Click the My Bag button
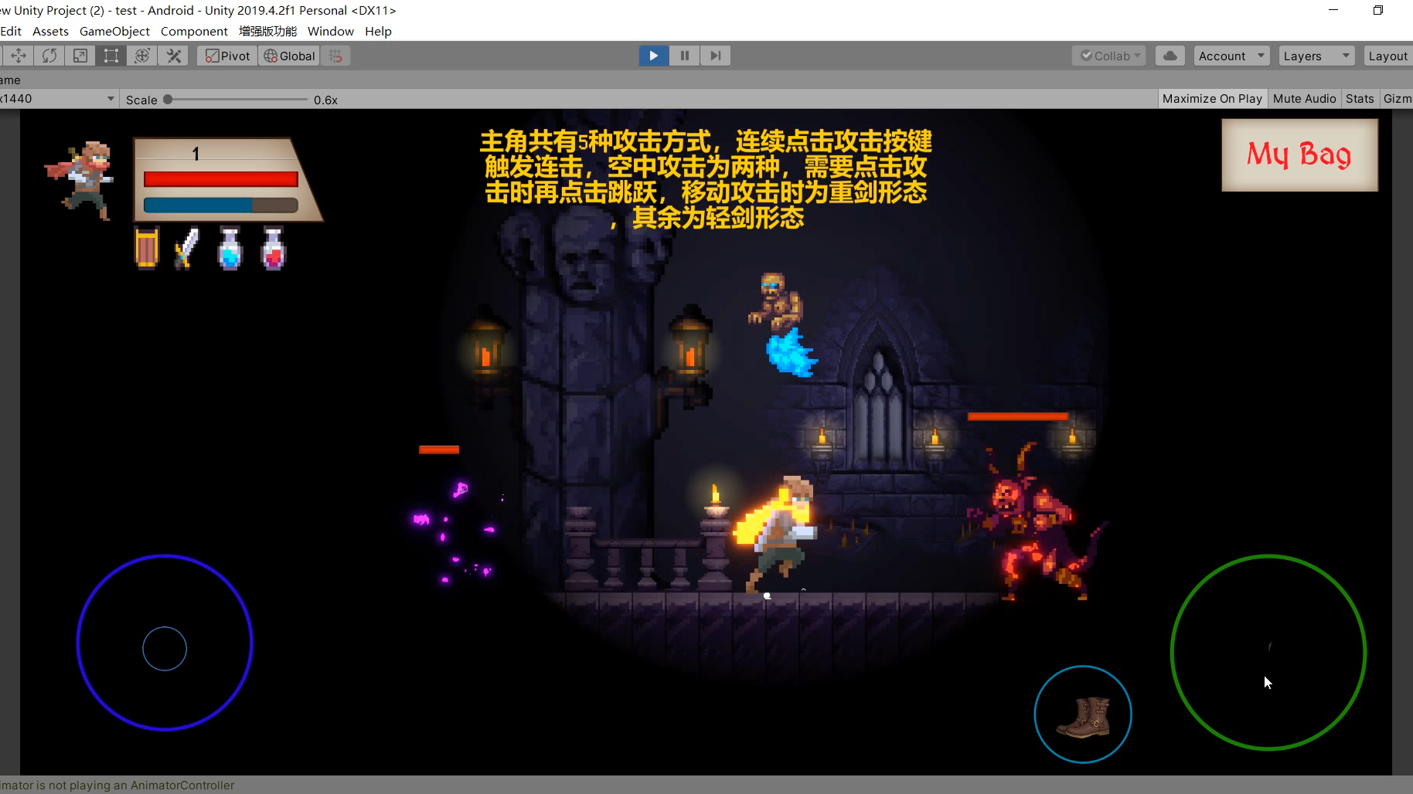This screenshot has height=794, width=1413. tap(1299, 154)
